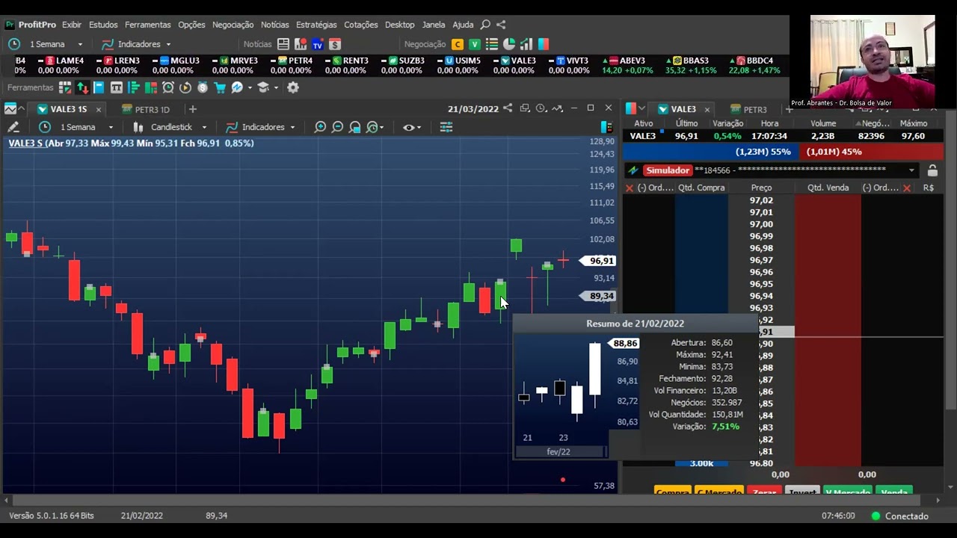Toggle the eye visibility dropdown

click(x=412, y=127)
